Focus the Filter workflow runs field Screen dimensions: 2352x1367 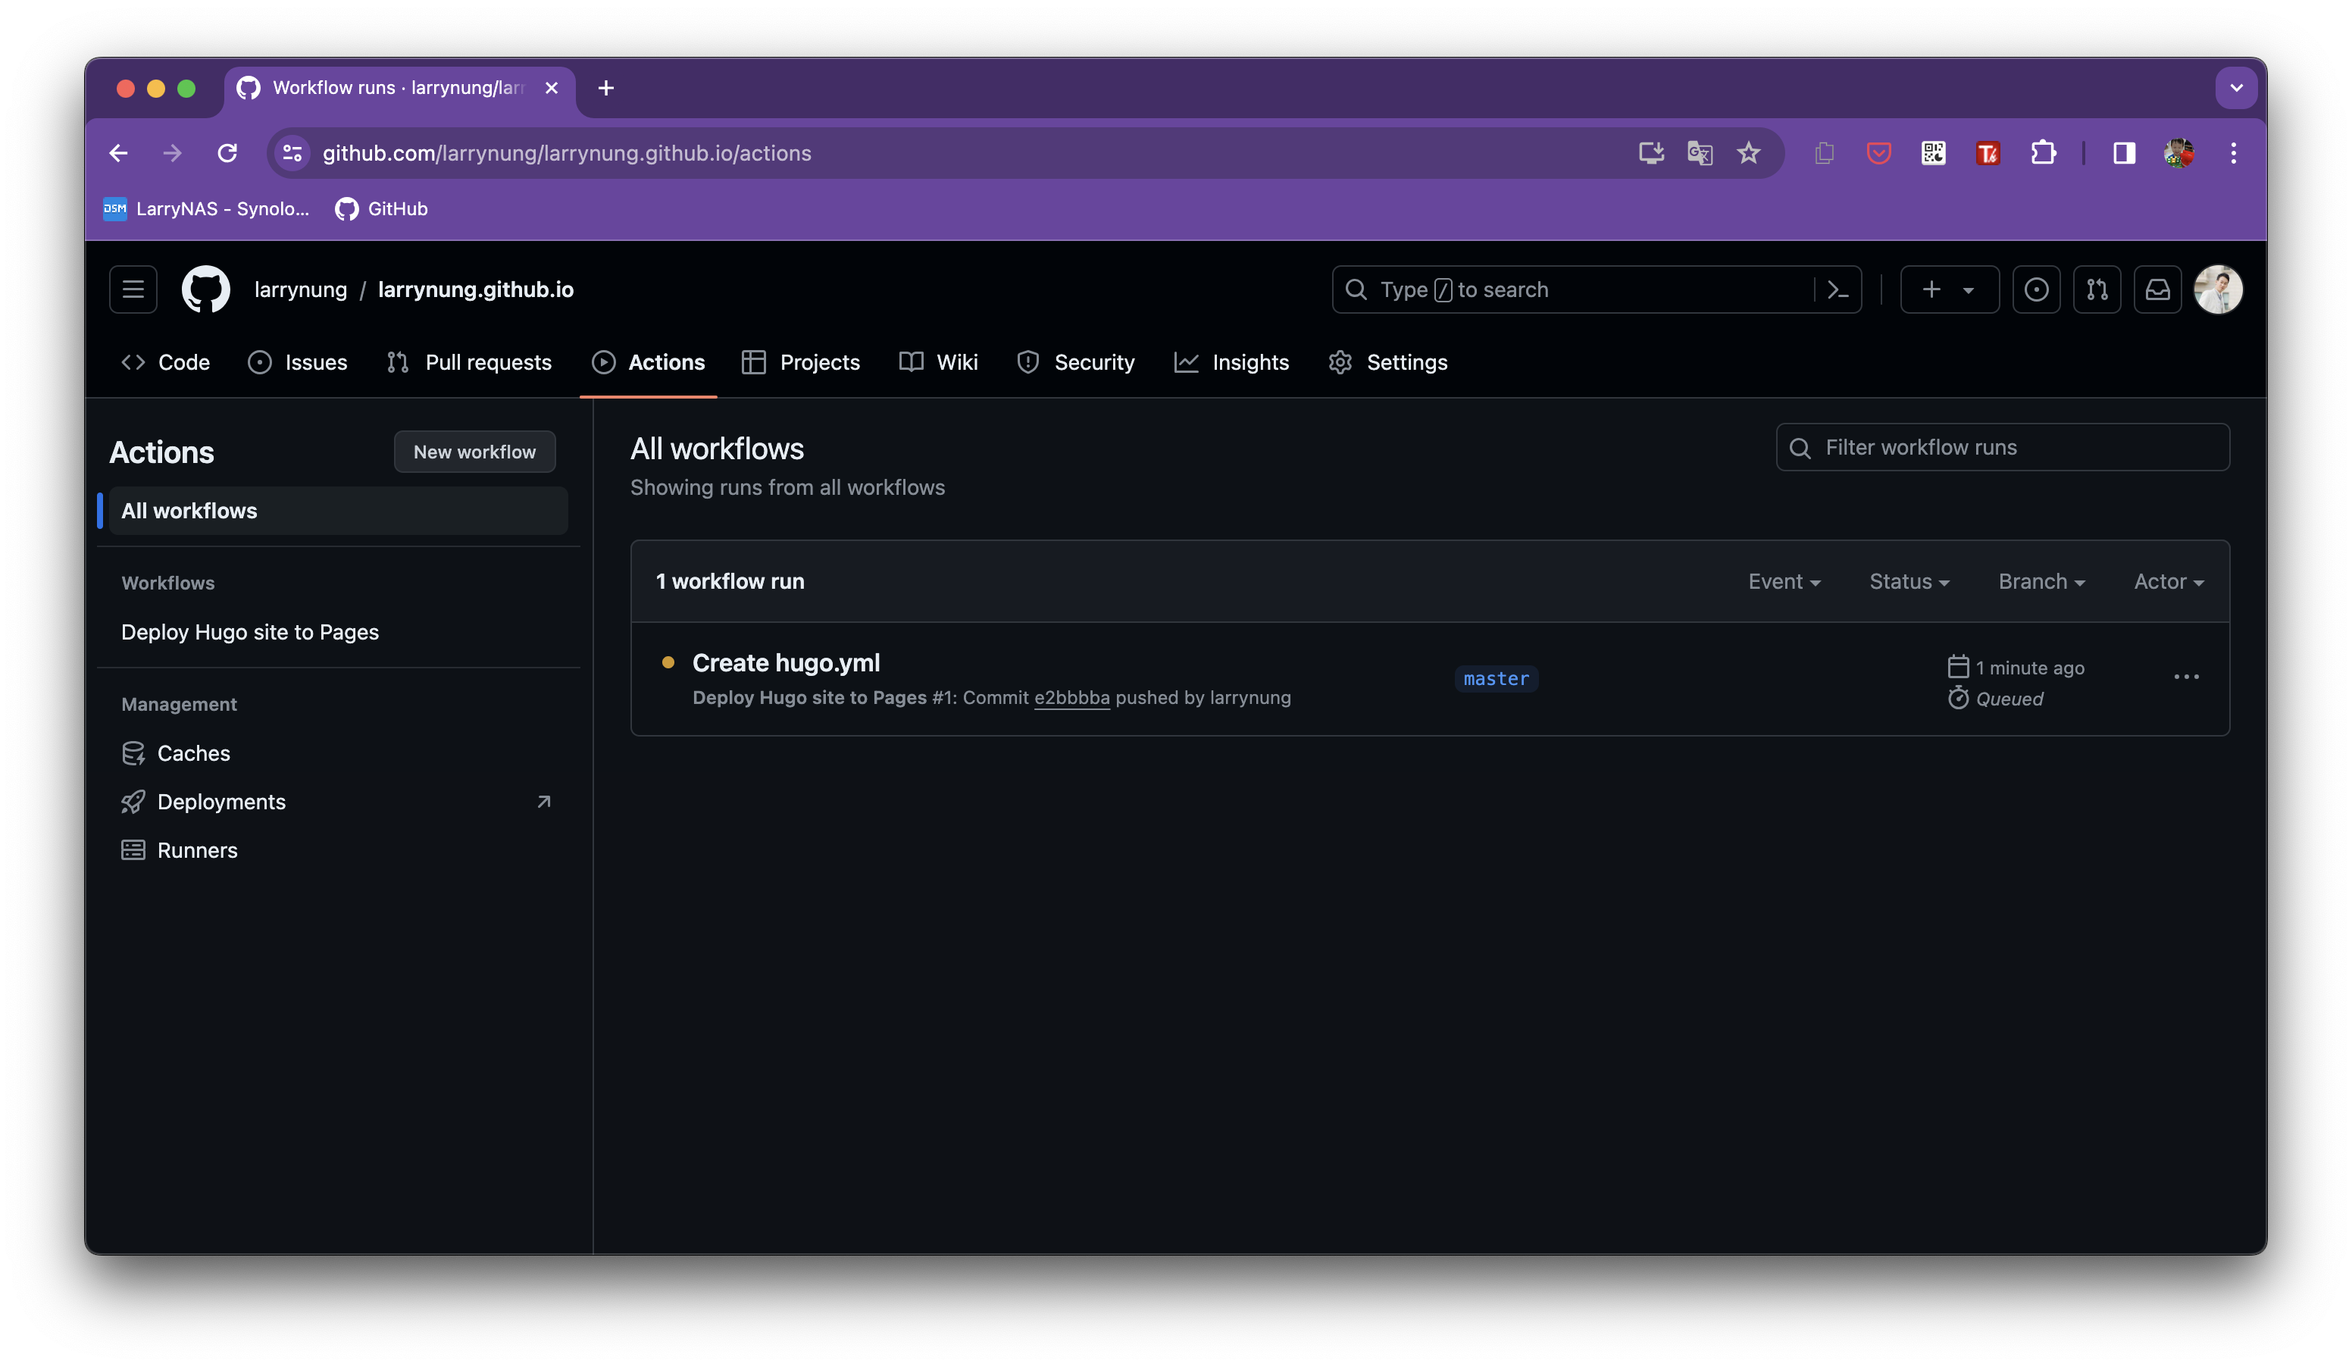[2002, 447]
